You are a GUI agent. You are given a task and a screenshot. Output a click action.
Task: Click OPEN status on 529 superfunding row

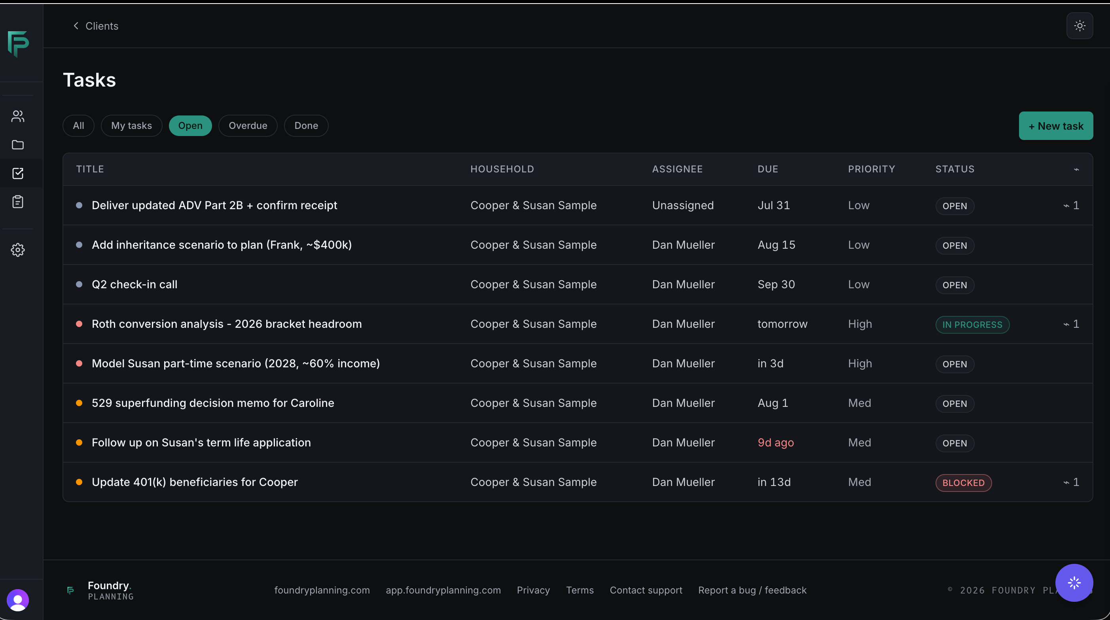955,404
